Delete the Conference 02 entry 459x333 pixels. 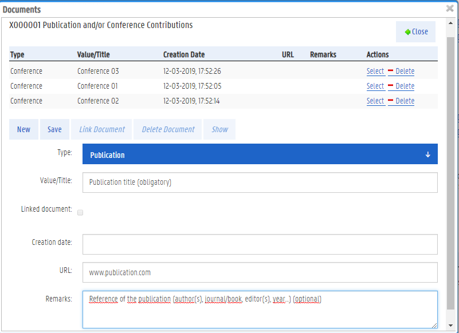[x=405, y=101]
